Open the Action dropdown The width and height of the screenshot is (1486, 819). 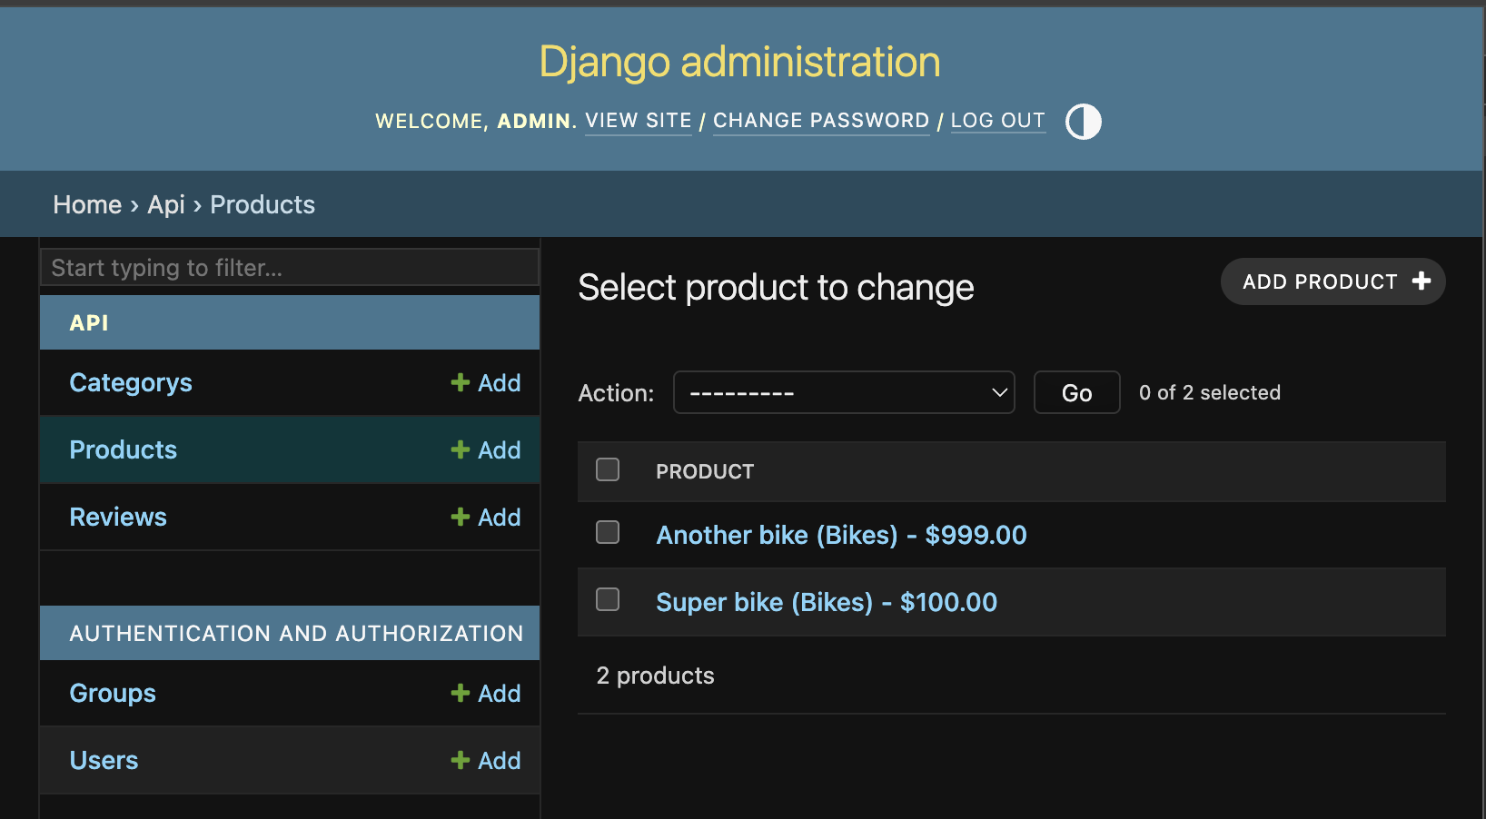[844, 392]
